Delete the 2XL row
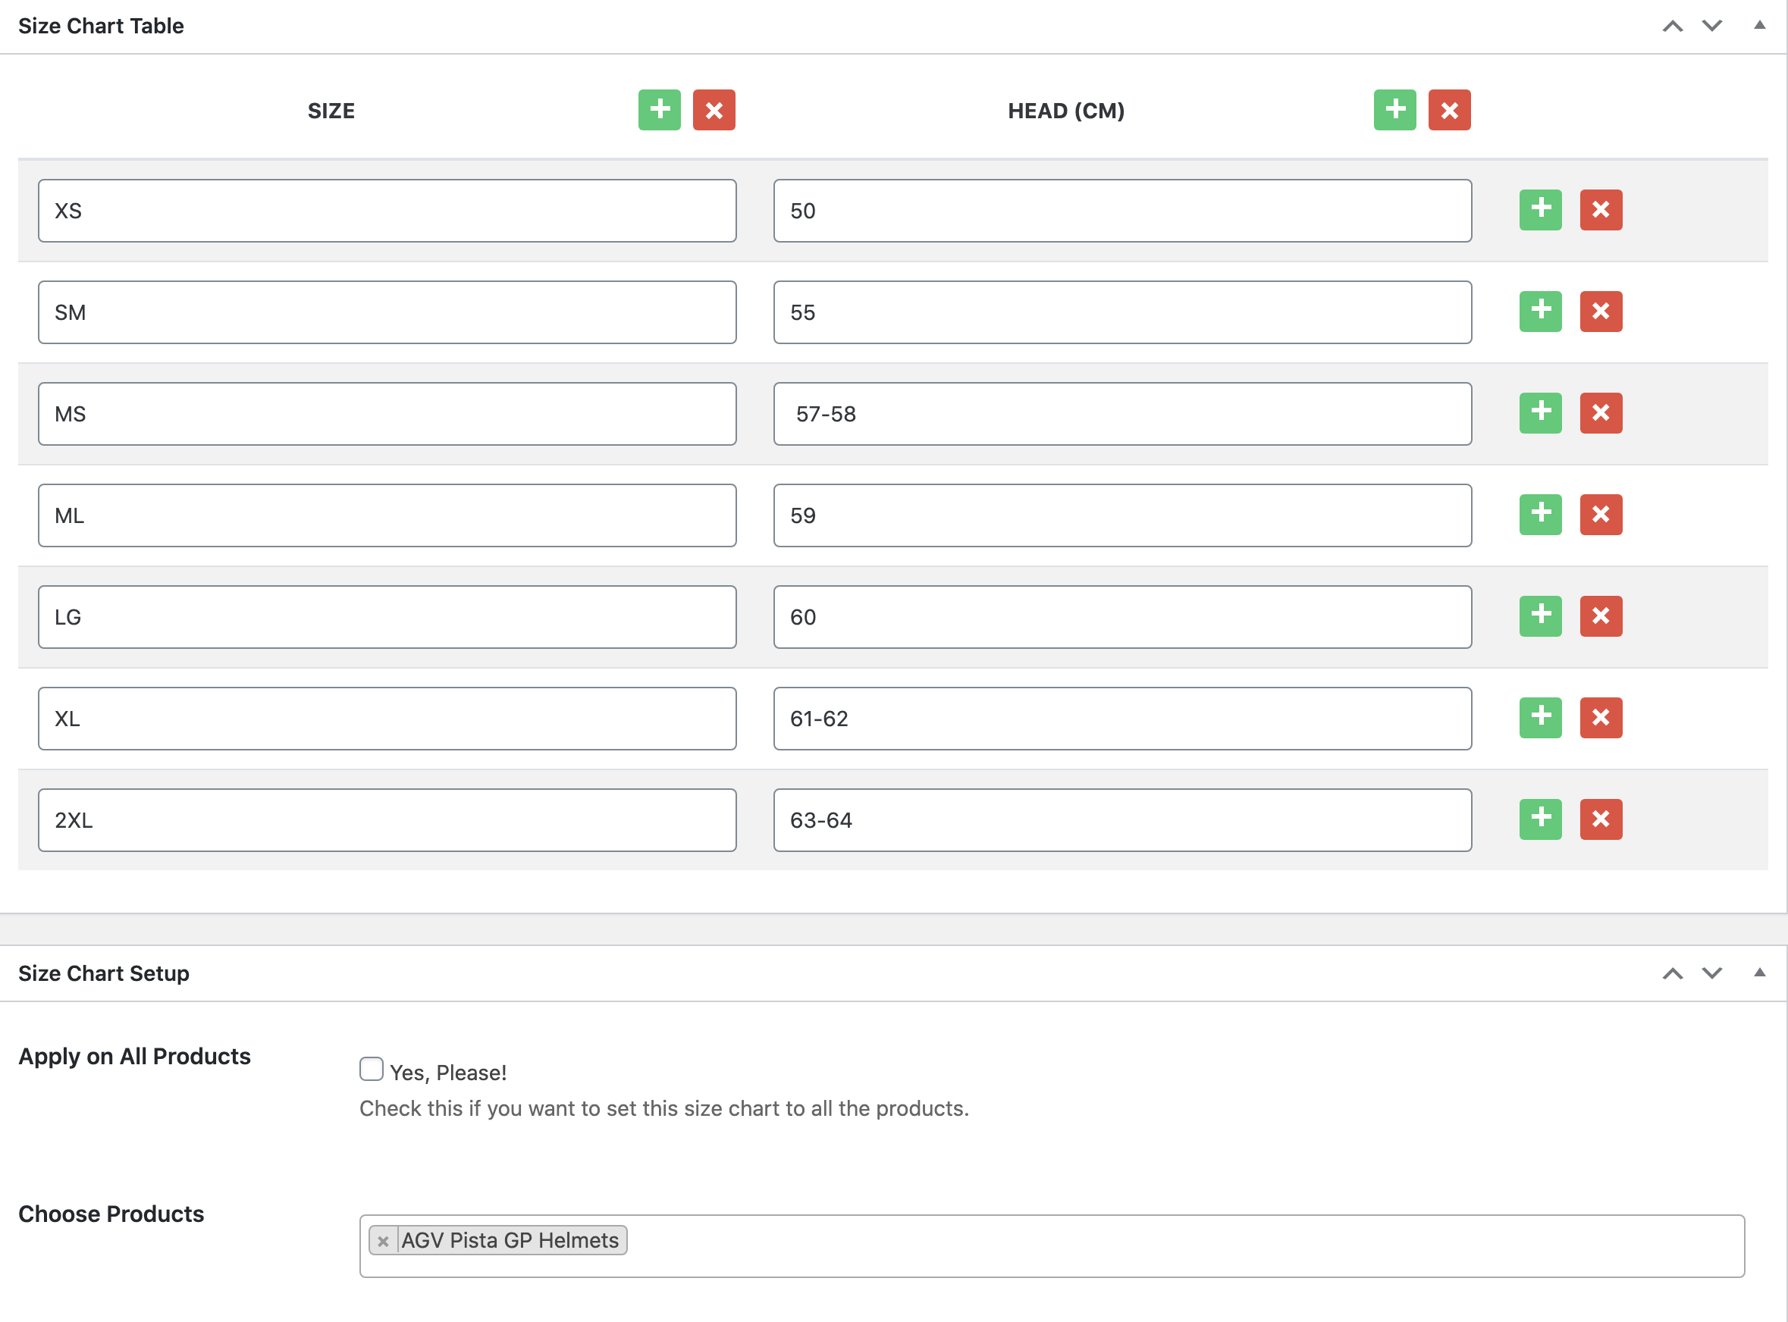The height and width of the screenshot is (1322, 1788). [x=1600, y=819]
